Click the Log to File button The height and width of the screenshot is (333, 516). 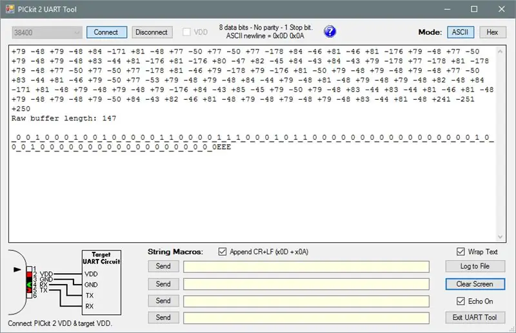point(475,266)
